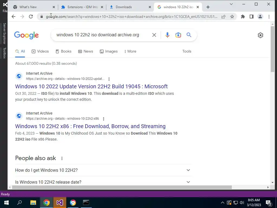277x208 pixels.
Task: Click archive.org windows-10-22h2-x86 URL breadcrumb
Action: click(x=62, y=119)
